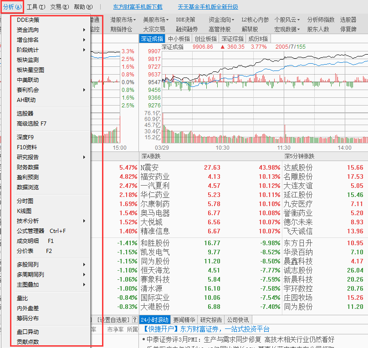Open the 要闻精华 news tab

pyautogui.click(x=184, y=320)
